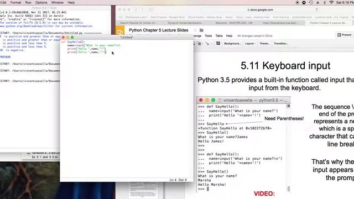Open the Slides Help menu
The image size is (354, 199).
(229, 35)
